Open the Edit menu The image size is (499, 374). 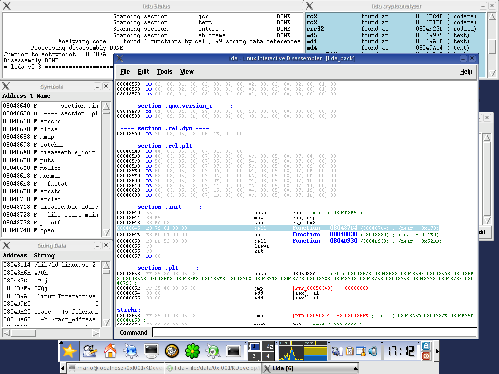tap(143, 72)
